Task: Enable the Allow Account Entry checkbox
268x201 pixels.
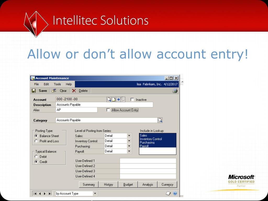Action: pyautogui.click(x=108, y=110)
